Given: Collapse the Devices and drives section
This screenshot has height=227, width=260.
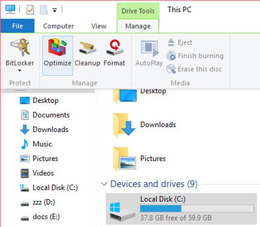Looking at the screenshot, I should [104, 184].
